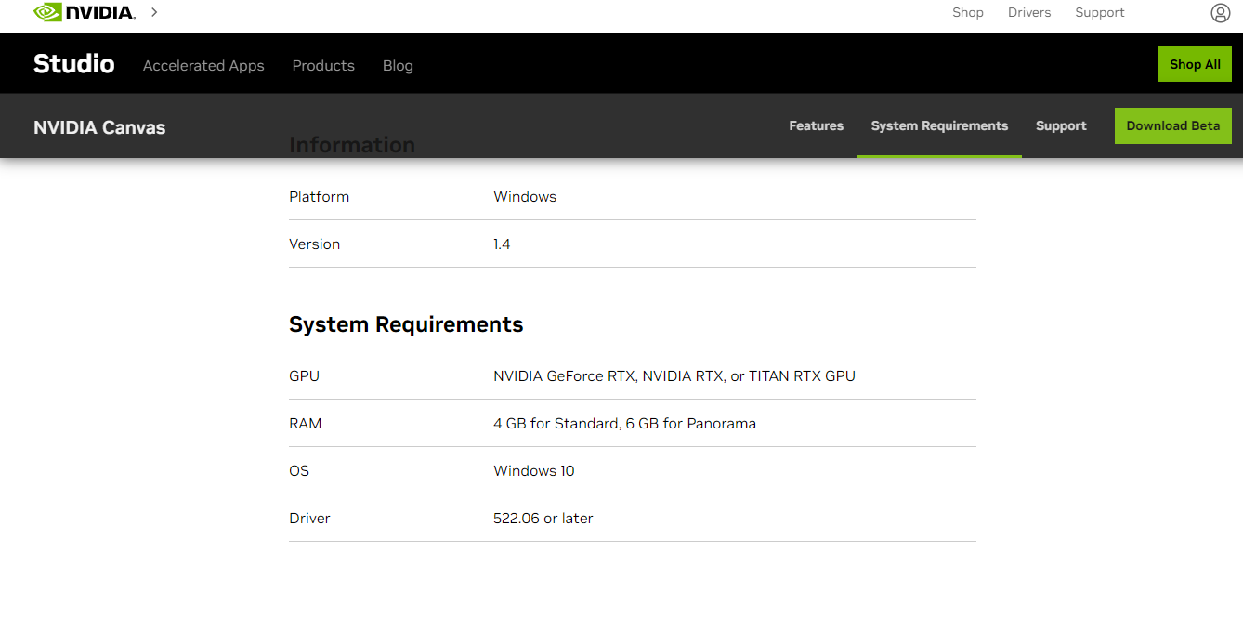Open the Support tab in Canvas navigation
Screen dimensions: 1243x632
(x=1061, y=126)
